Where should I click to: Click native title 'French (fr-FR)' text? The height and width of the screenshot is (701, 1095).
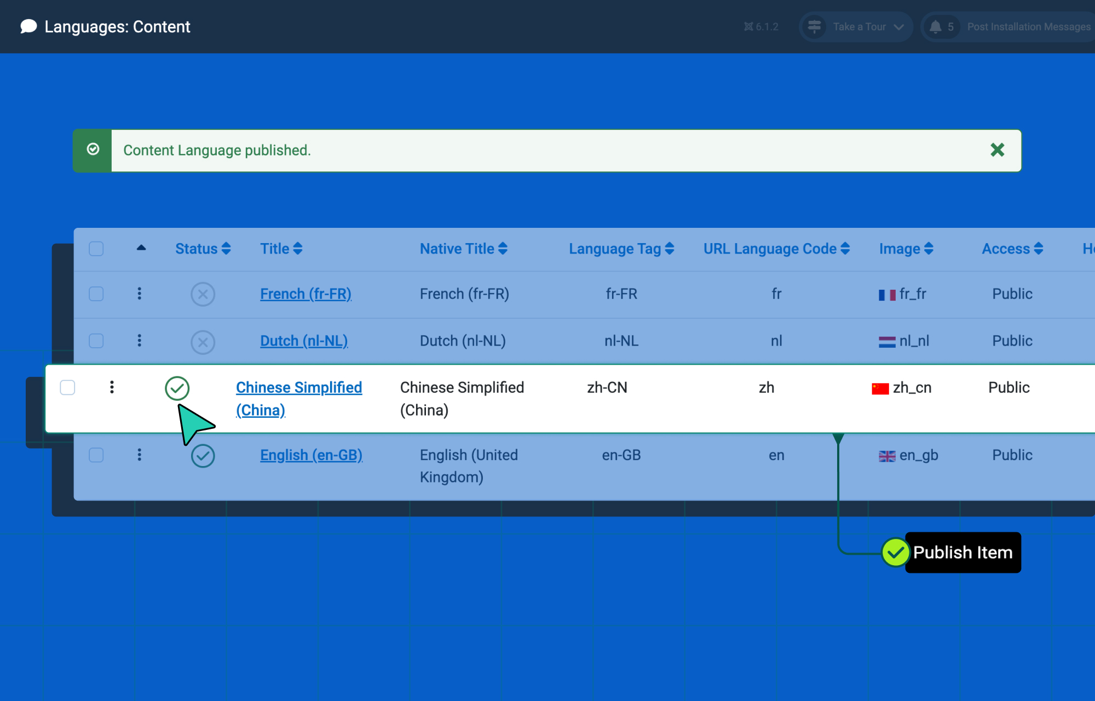[x=464, y=294]
